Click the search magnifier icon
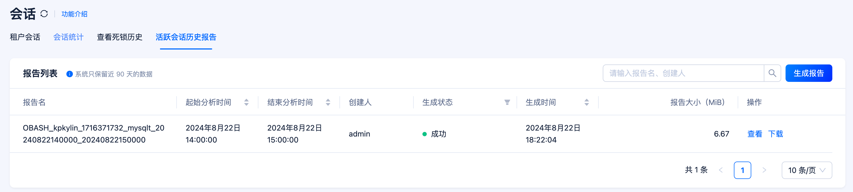The width and height of the screenshot is (853, 192). click(x=772, y=73)
